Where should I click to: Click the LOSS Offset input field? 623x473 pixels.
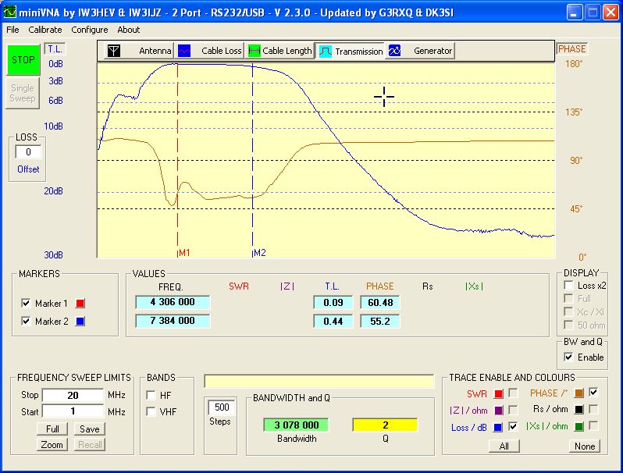tap(28, 152)
